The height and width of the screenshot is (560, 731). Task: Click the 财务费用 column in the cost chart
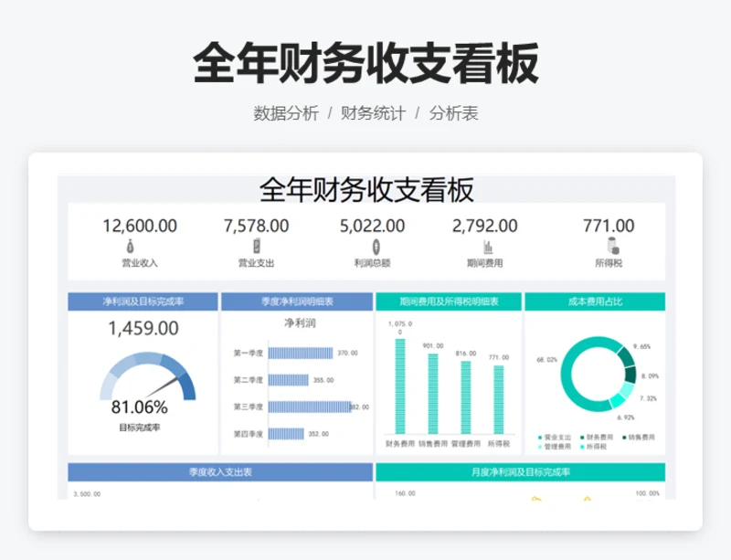click(400, 386)
